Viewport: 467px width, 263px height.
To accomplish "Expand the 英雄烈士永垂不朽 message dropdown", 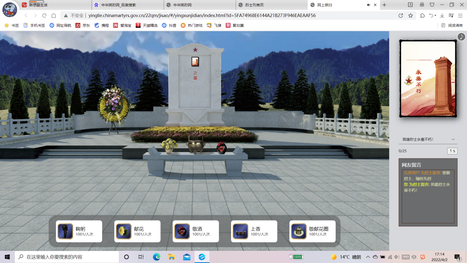I will pyautogui.click(x=453, y=139).
